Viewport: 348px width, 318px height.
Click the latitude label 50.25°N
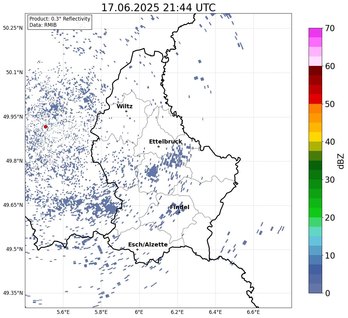click(13, 28)
